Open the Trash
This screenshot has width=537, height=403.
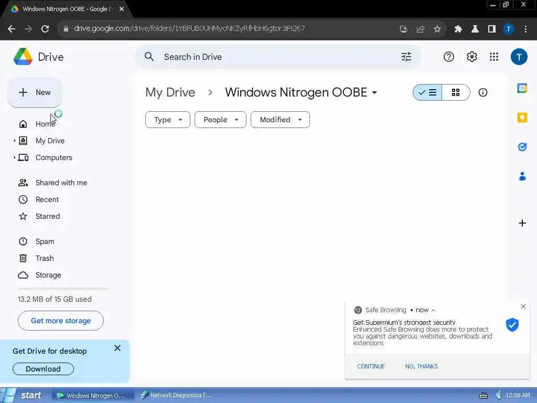point(45,258)
